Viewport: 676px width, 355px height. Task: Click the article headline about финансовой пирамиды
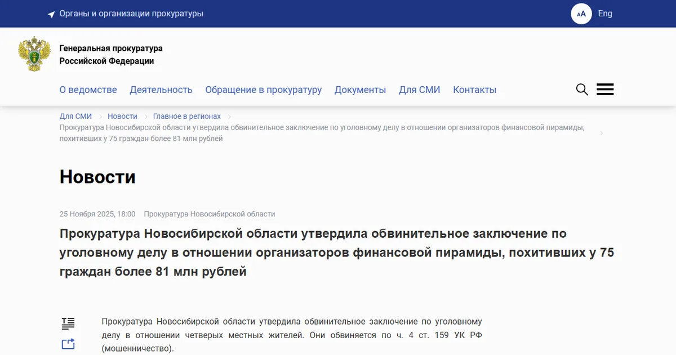click(x=337, y=252)
